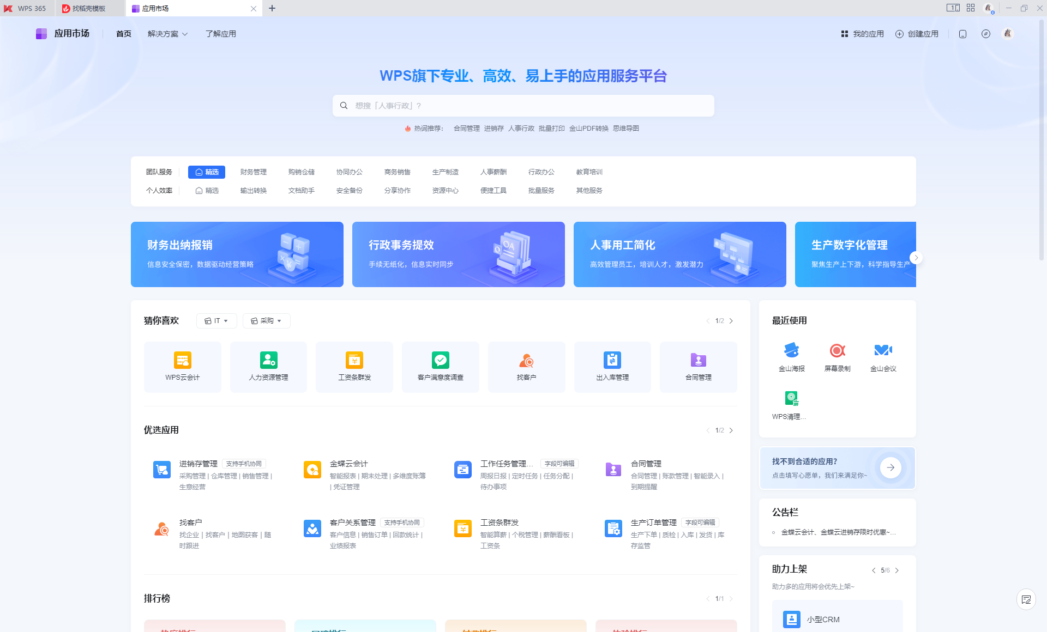Image resolution: width=1047 pixels, height=632 pixels.
Task: Click the 创建应用 button
Action: click(917, 34)
